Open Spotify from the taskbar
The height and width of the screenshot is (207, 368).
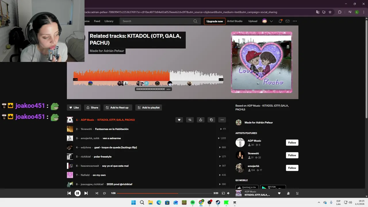pyautogui.click(x=193, y=202)
